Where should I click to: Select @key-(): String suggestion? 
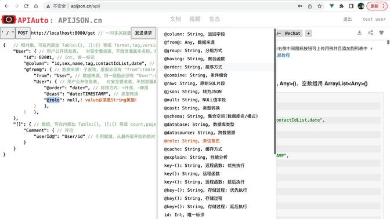coord(215,190)
